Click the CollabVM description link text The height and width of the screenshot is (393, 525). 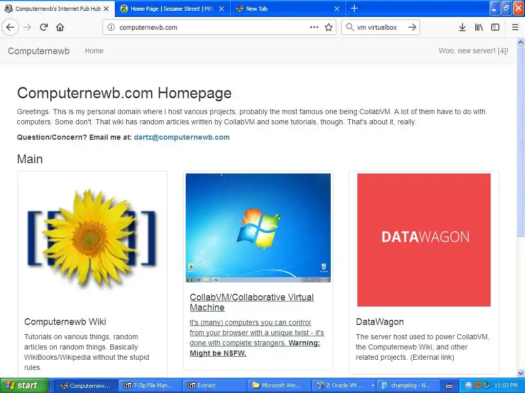(257, 338)
